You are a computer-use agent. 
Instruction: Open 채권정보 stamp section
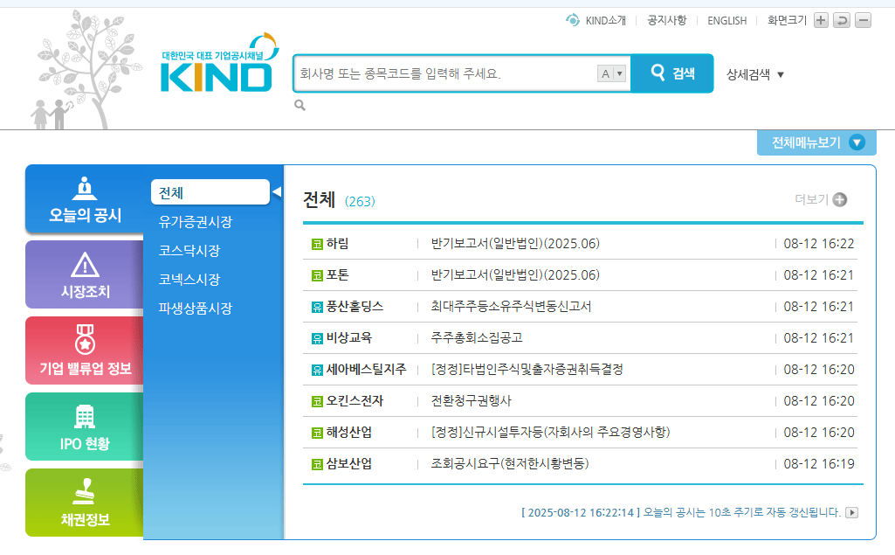tap(85, 503)
